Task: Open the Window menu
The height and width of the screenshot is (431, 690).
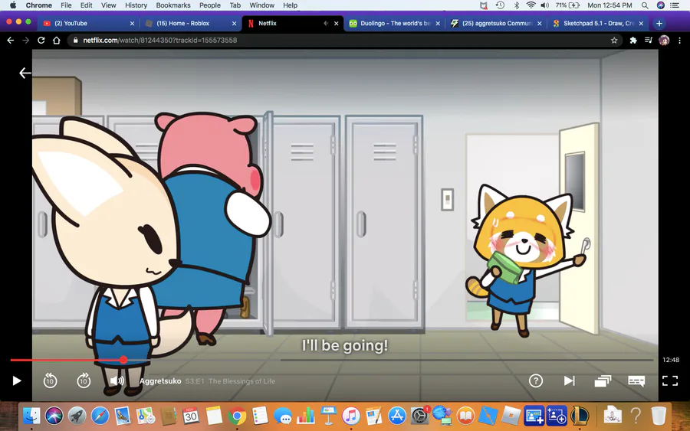Action: (262, 5)
